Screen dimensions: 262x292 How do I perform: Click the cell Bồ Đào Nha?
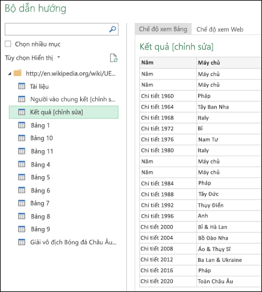pos(229,238)
